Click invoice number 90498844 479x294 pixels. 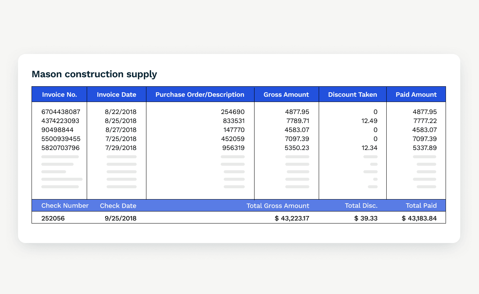pyautogui.click(x=57, y=130)
